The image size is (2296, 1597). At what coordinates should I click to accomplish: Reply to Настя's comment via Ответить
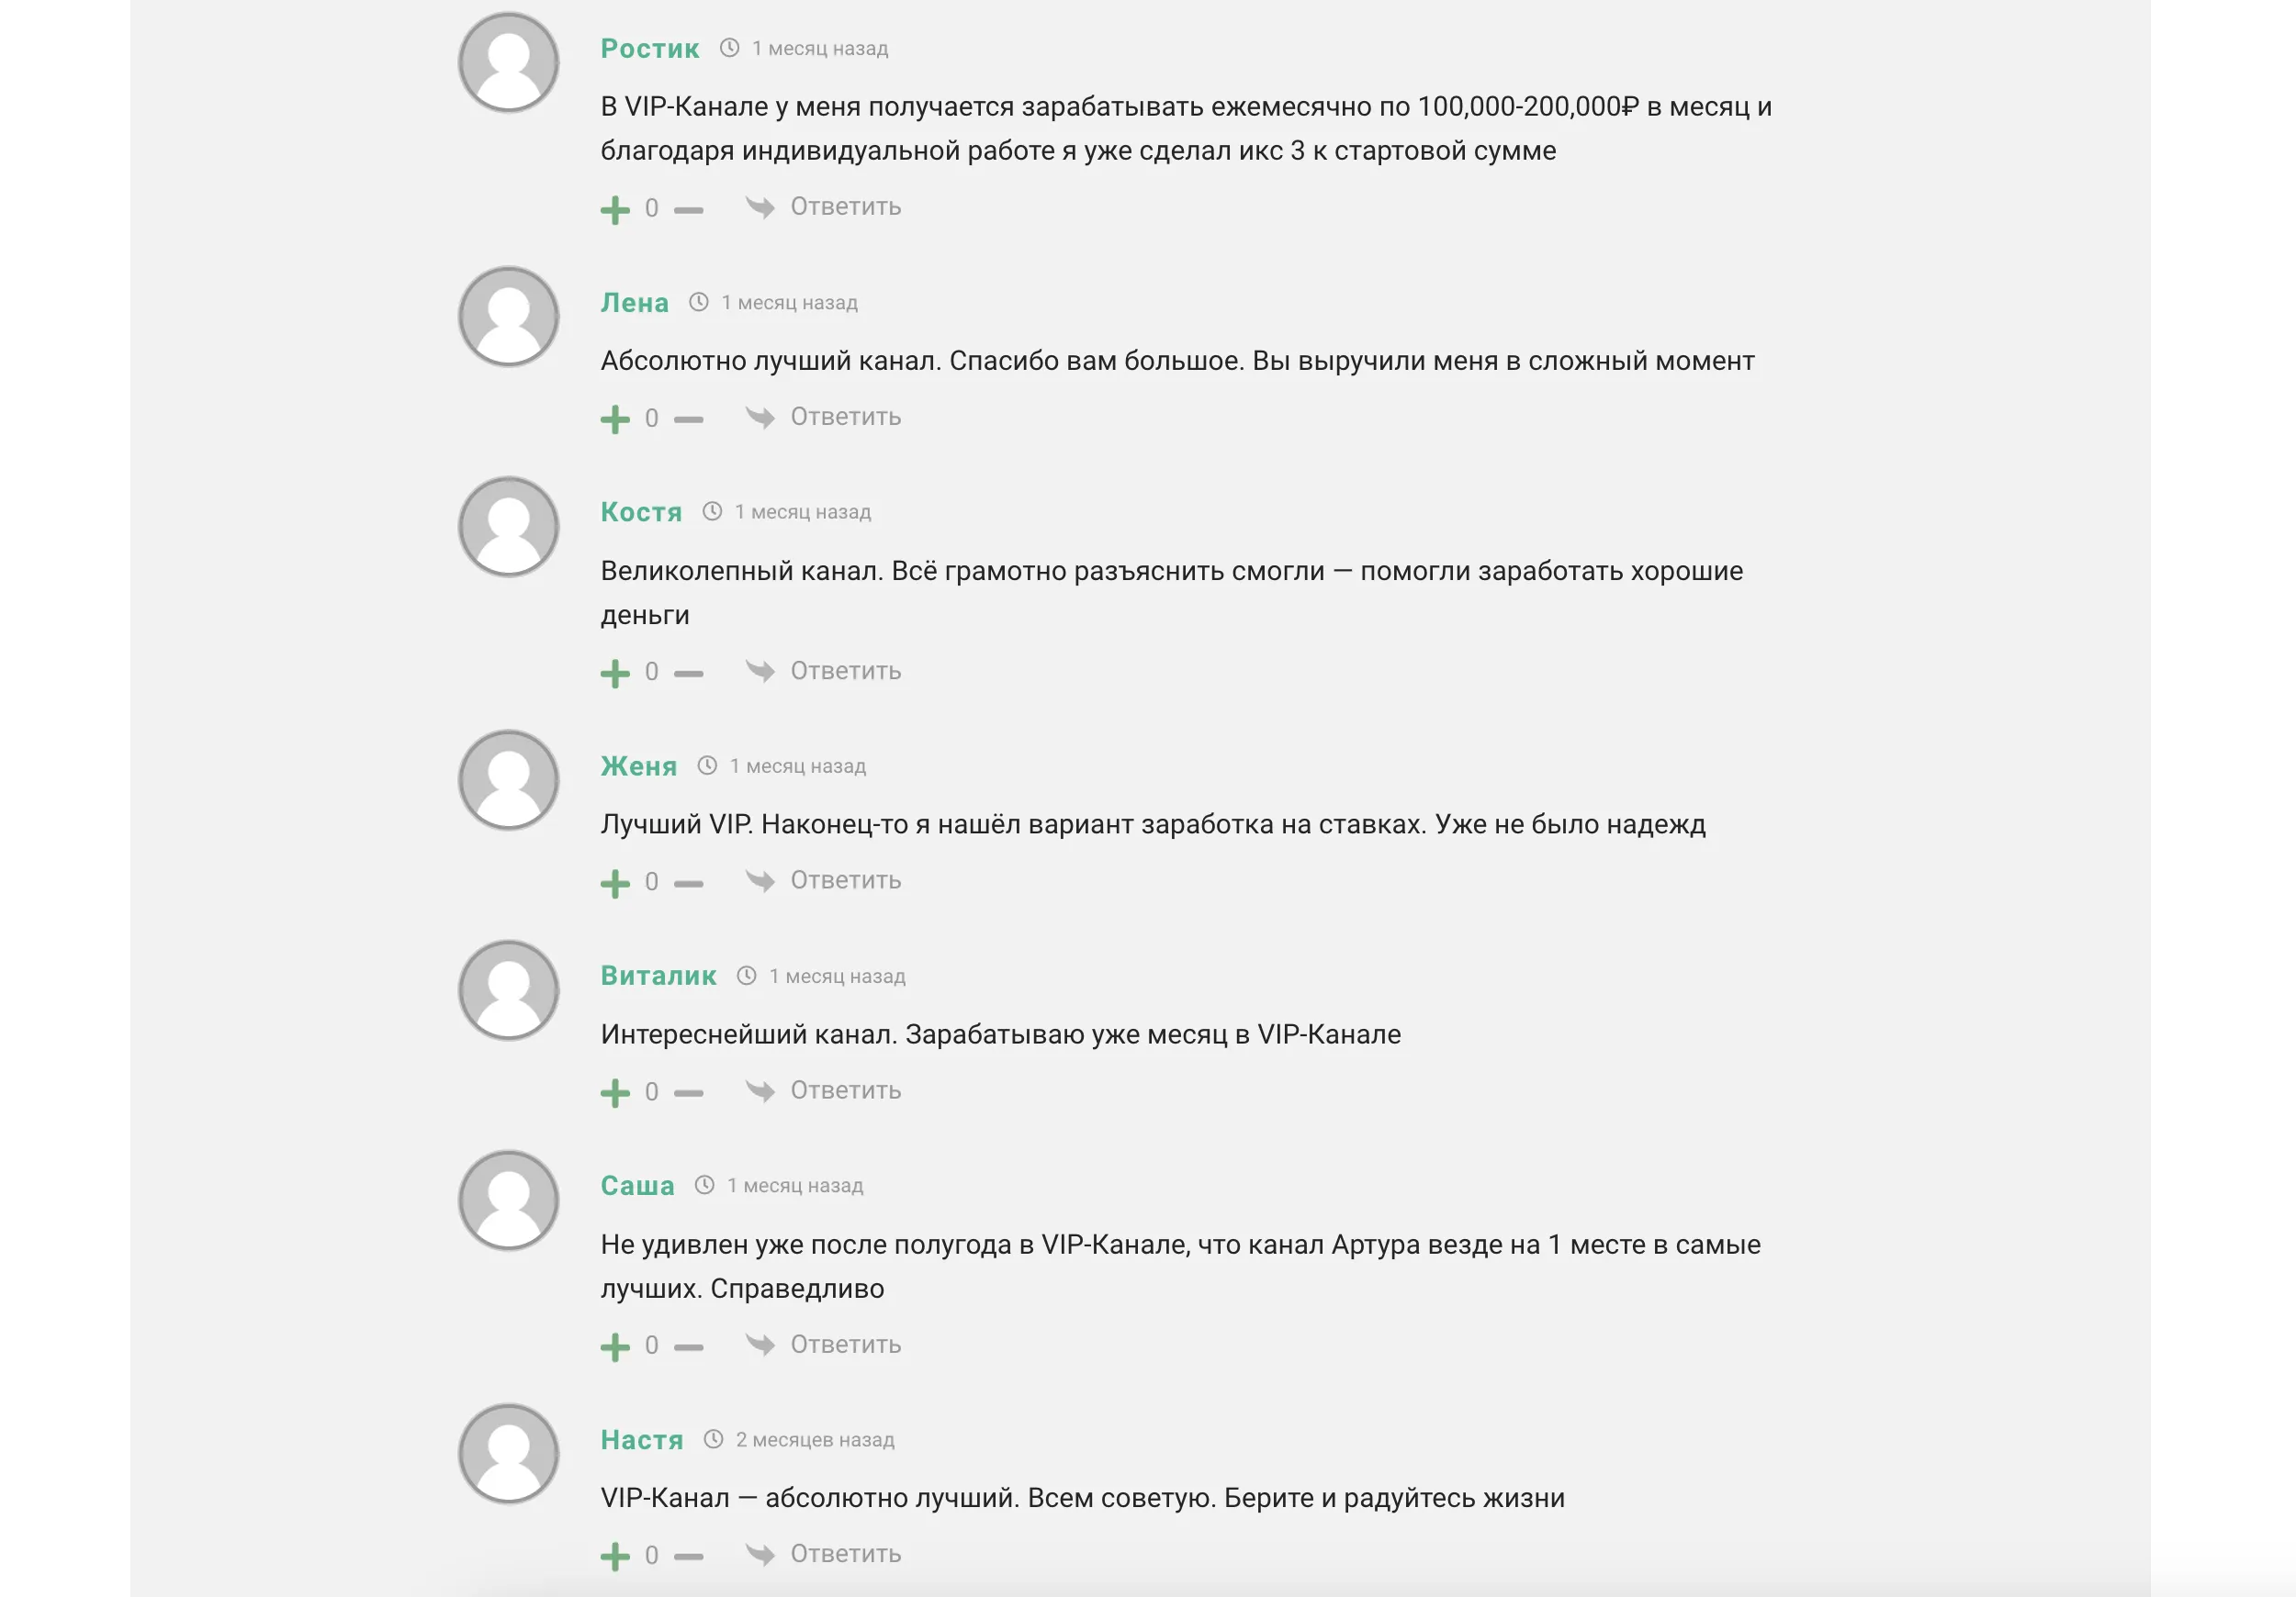(x=846, y=1554)
